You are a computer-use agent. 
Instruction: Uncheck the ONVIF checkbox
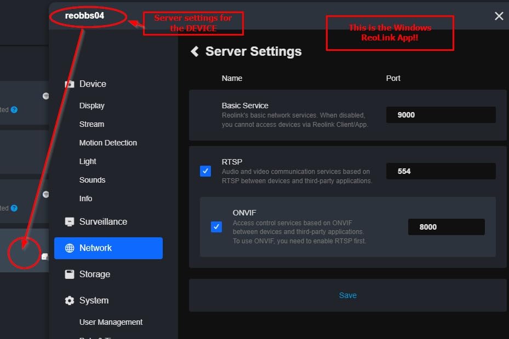[216, 227]
